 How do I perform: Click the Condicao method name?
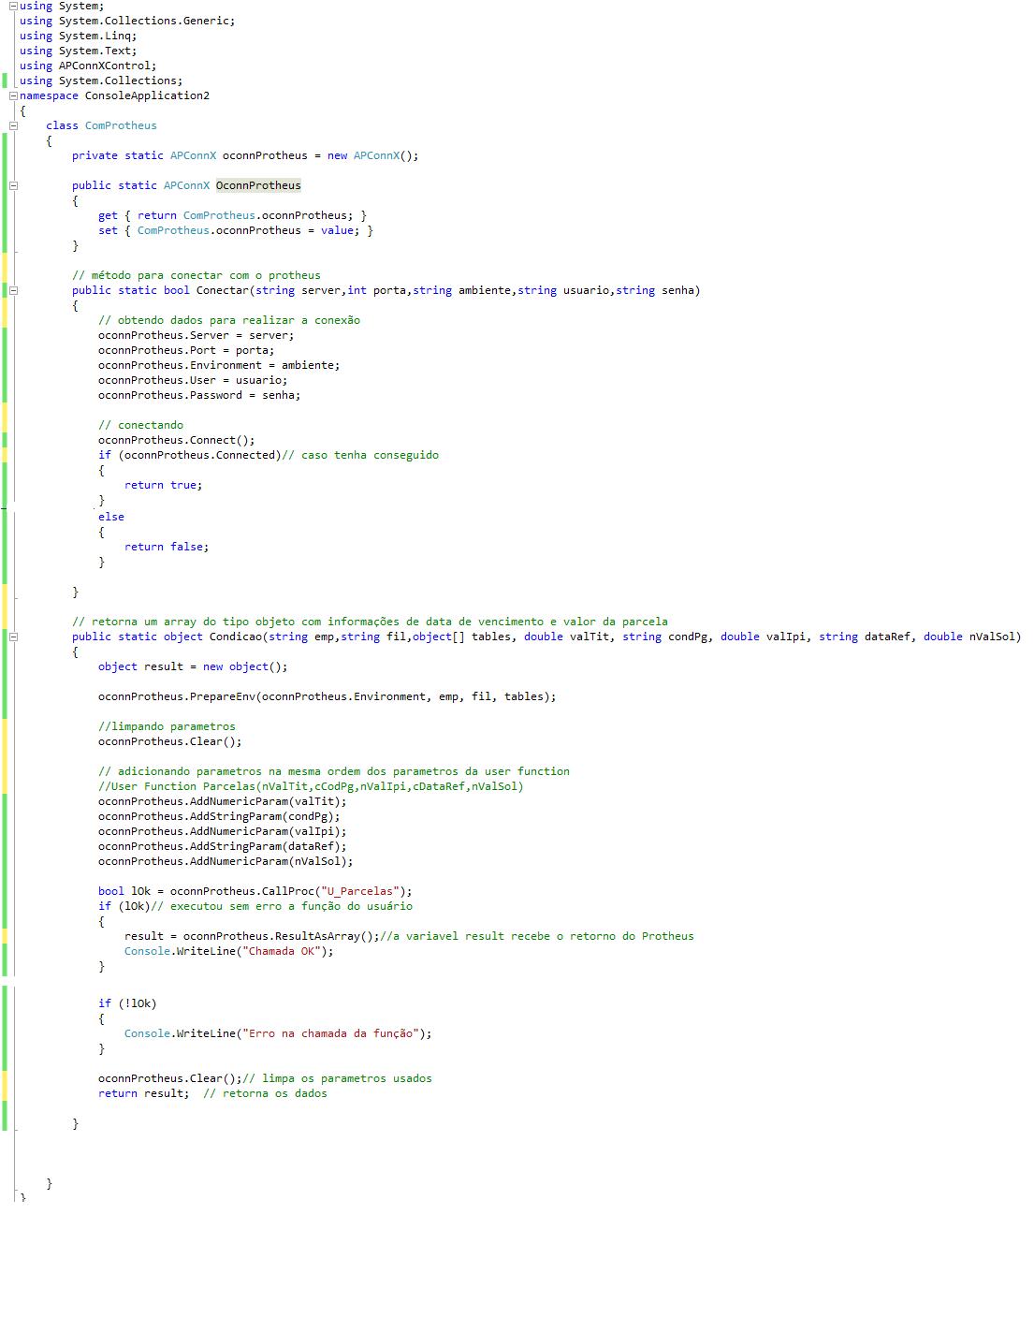[x=235, y=637]
